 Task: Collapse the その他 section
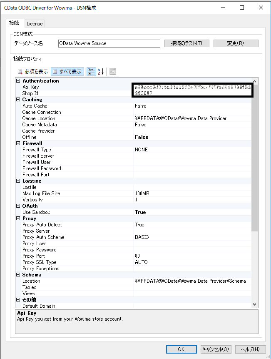(18, 299)
